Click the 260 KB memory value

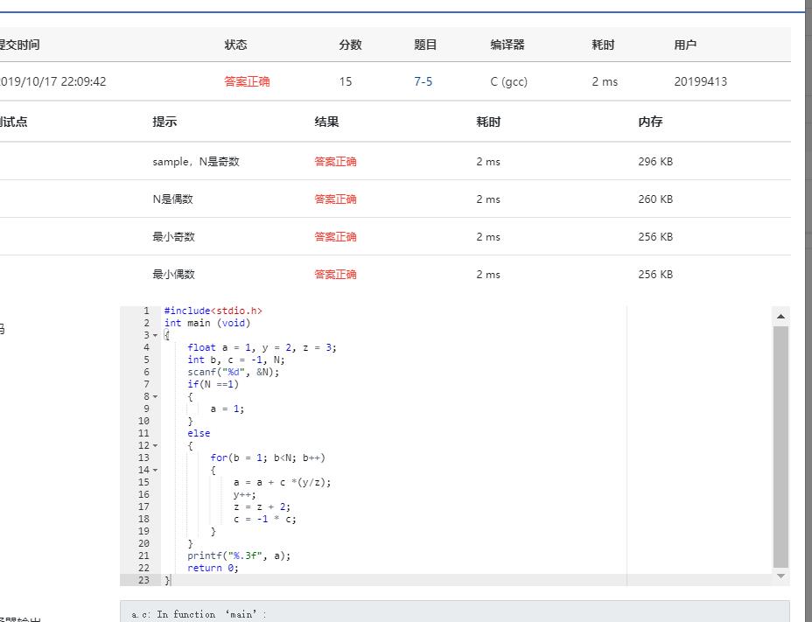pyautogui.click(x=655, y=199)
